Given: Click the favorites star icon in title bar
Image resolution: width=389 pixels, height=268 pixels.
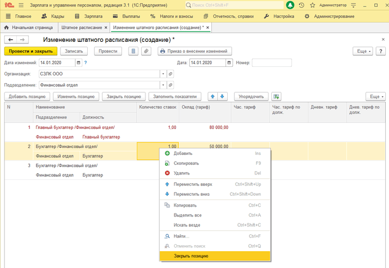Looking at the screenshot, I should pyautogui.click(x=312, y=5).
